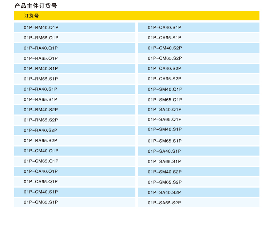Choose order number 01P-RM40.S1P
The width and height of the screenshot is (266, 233).
point(41,69)
